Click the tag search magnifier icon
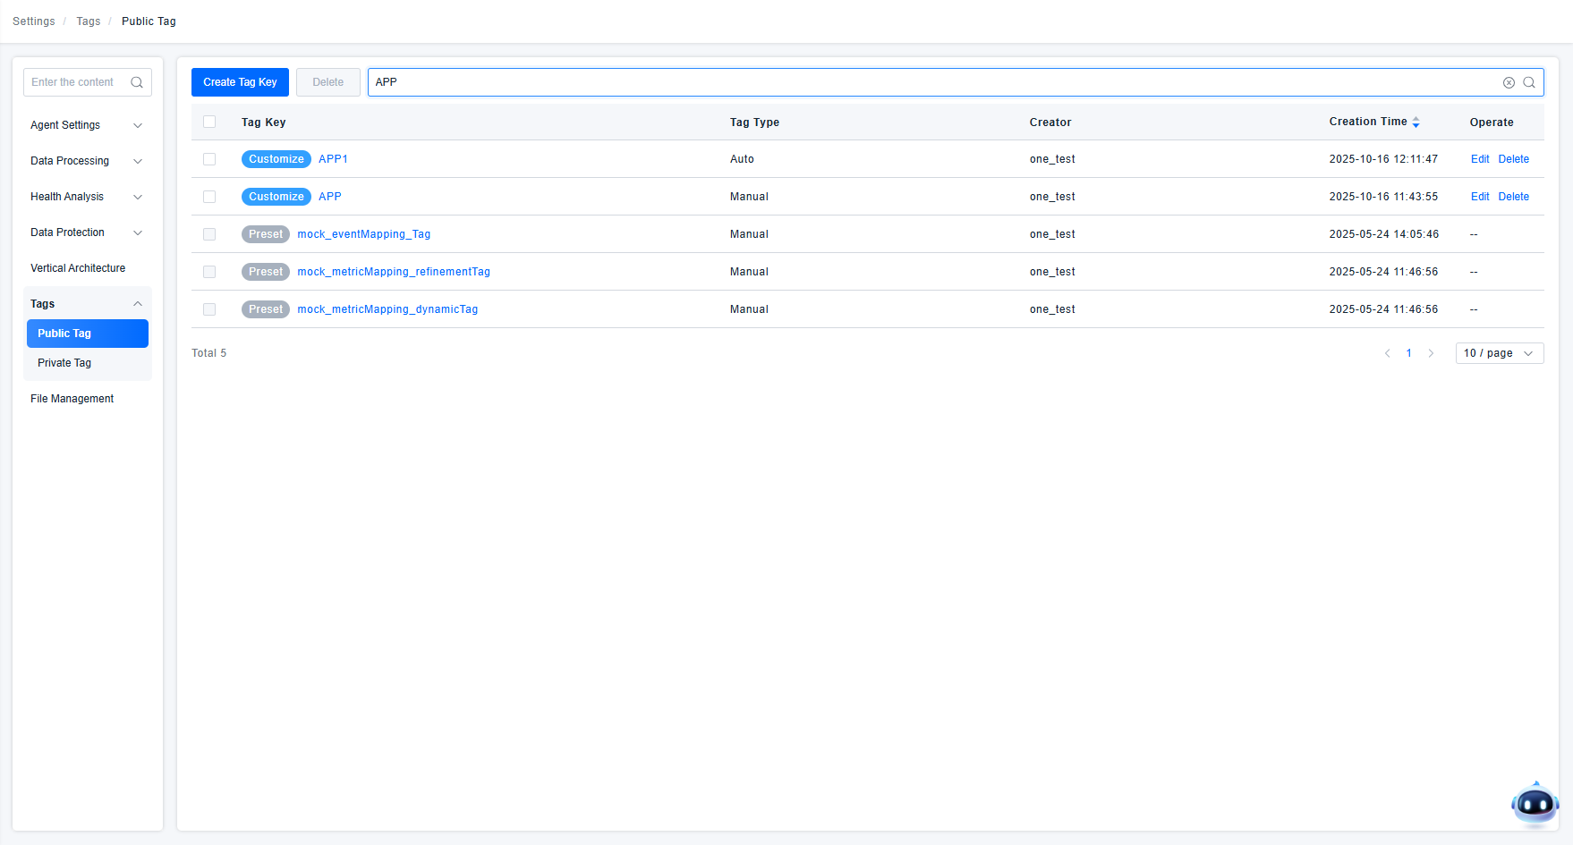The image size is (1573, 845). pyautogui.click(x=1529, y=82)
